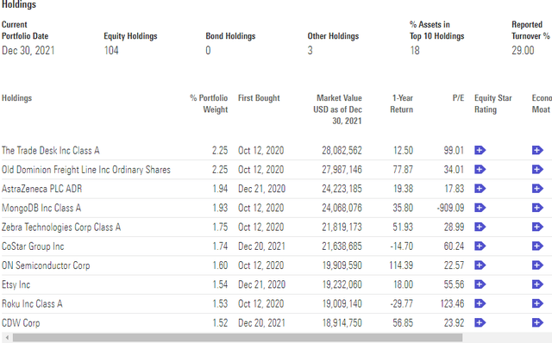Click Equity Star Rating icon for AstraZeneca PLC ADR

tap(480, 189)
